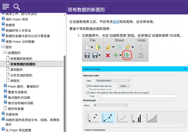
Task: Click the book icon beside 格式坐标轴对话框
Action: click(x=6, y=102)
